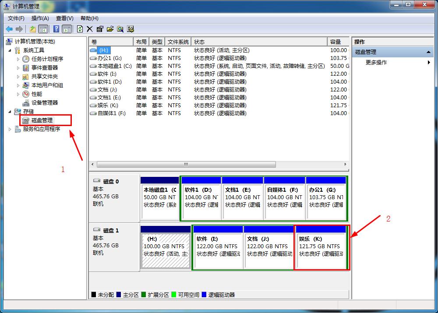The height and width of the screenshot is (313, 438).
Task: Toggle the export list toolbar icon
Action: tap(130, 29)
